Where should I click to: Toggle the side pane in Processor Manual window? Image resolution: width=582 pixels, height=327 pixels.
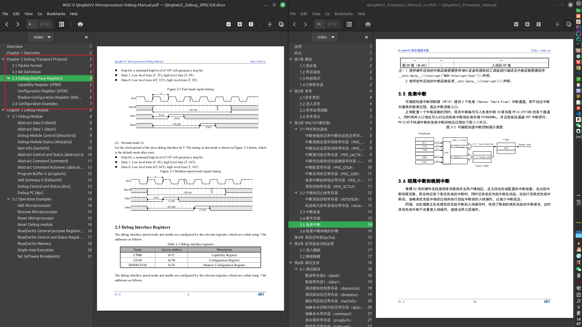349,24
